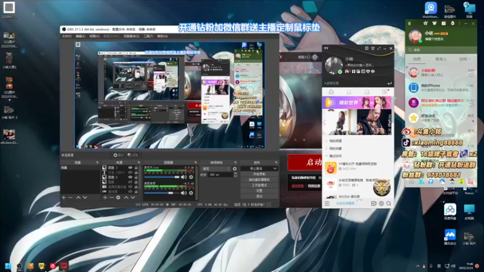This screenshot has height=272, width=484.
Task: Toggle visibility of 图像 3 source
Action: 130,168
